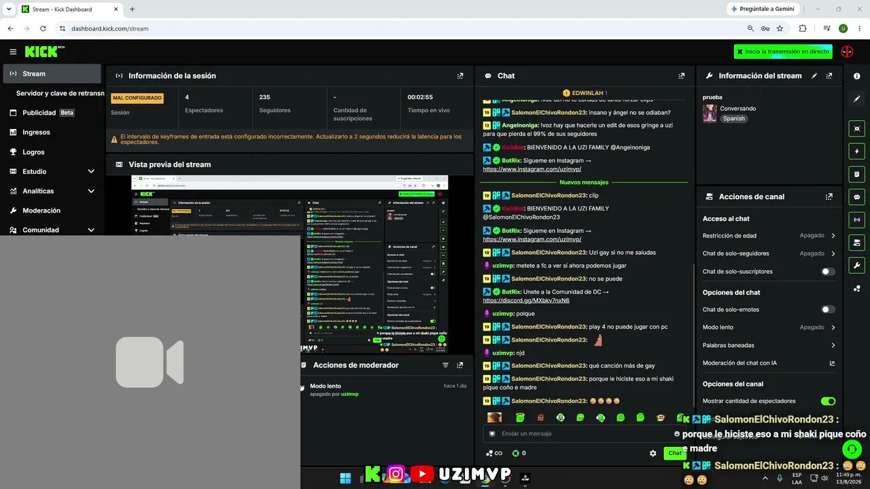Toggle Chat de solo-emotes switch

[828, 310]
